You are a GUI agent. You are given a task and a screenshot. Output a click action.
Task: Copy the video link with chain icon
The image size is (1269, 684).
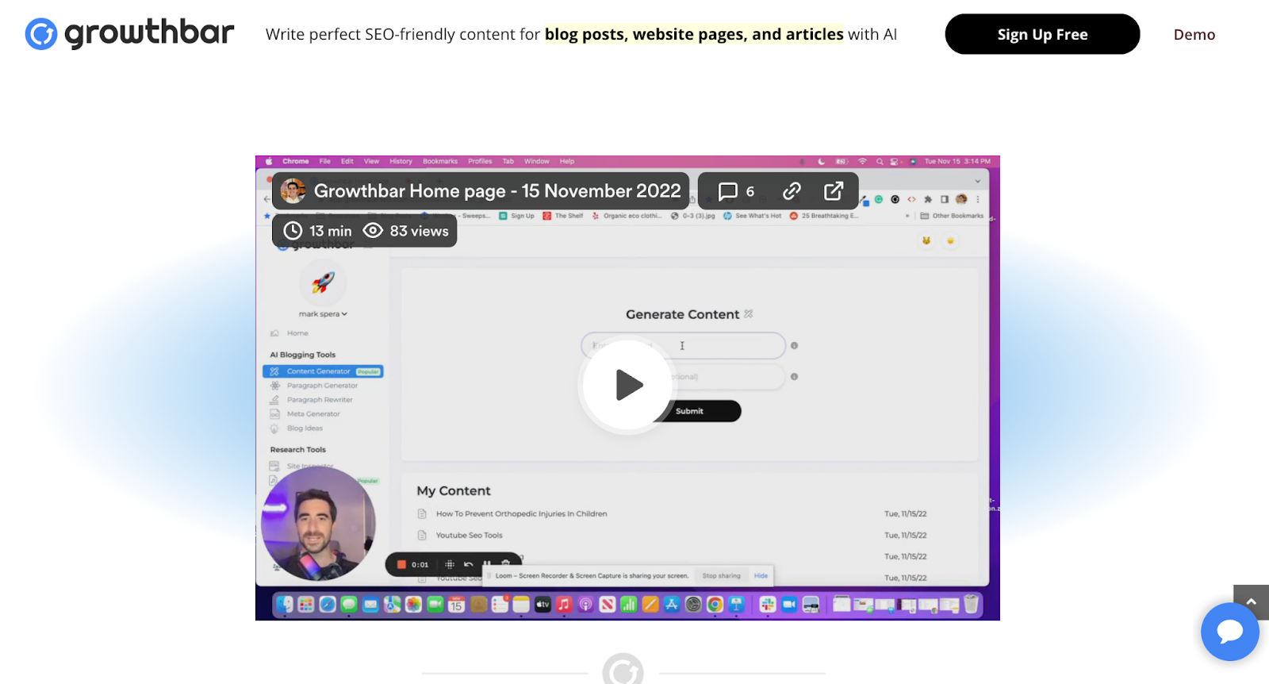coord(792,191)
